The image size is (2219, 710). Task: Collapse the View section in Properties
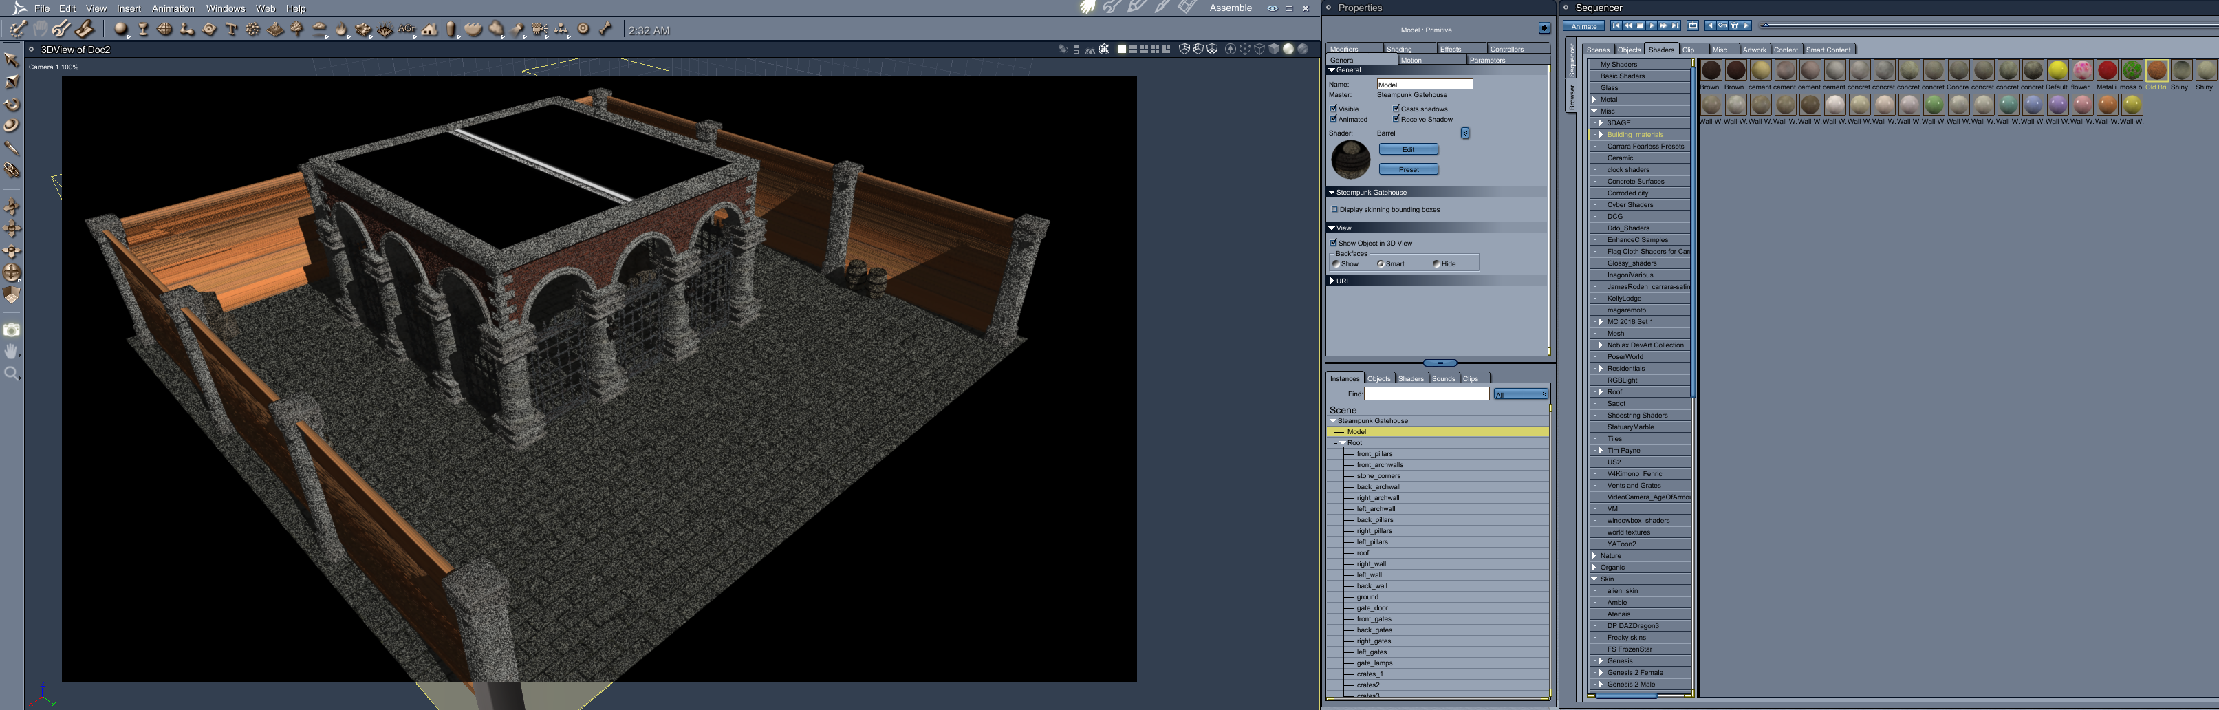(x=1332, y=228)
